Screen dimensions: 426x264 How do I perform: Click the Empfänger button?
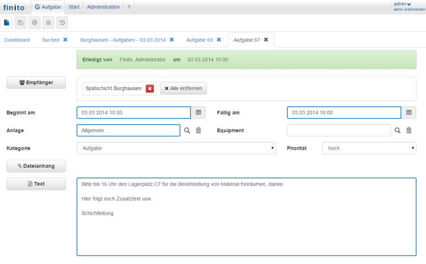(36, 82)
